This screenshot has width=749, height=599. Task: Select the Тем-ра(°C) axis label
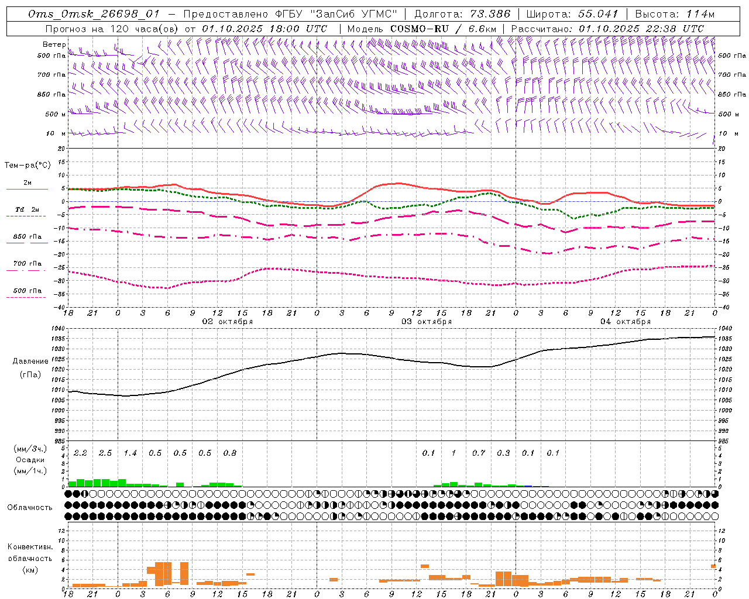coord(28,166)
